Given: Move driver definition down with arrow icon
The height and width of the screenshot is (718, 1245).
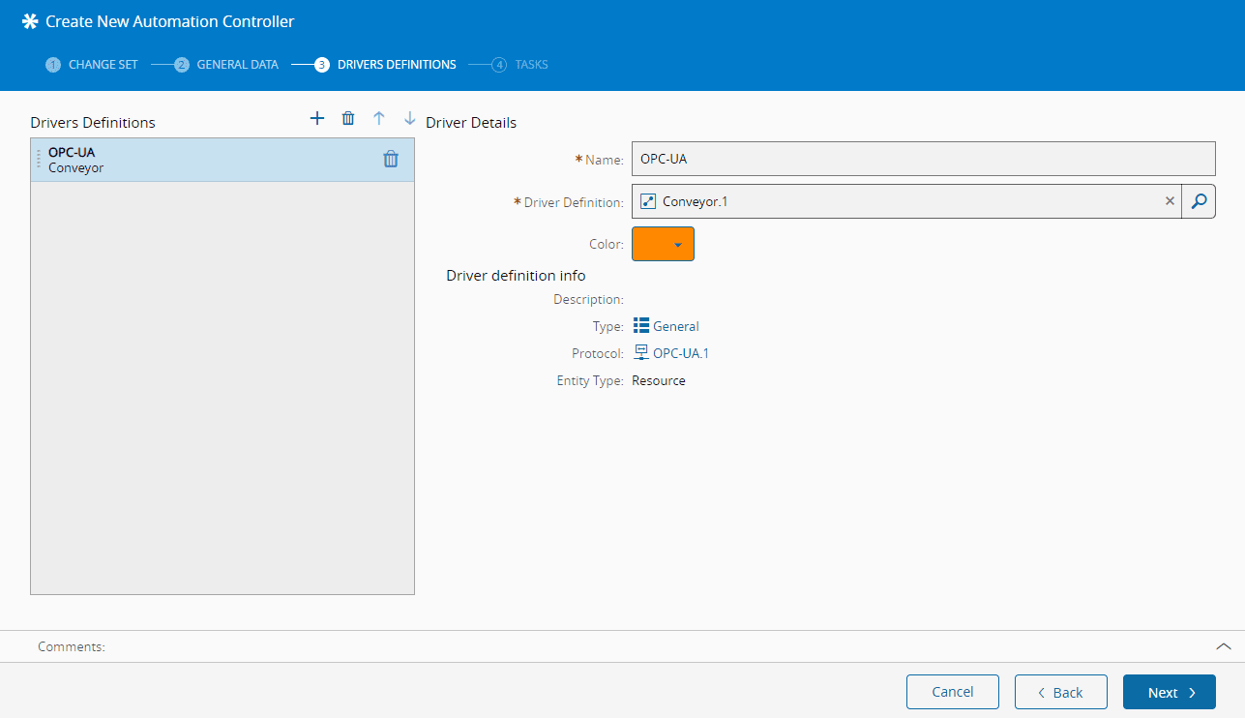Looking at the screenshot, I should [x=409, y=118].
